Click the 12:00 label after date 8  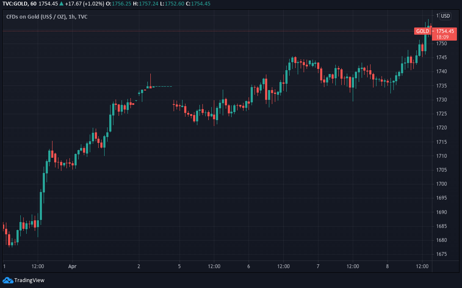(422, 266)
